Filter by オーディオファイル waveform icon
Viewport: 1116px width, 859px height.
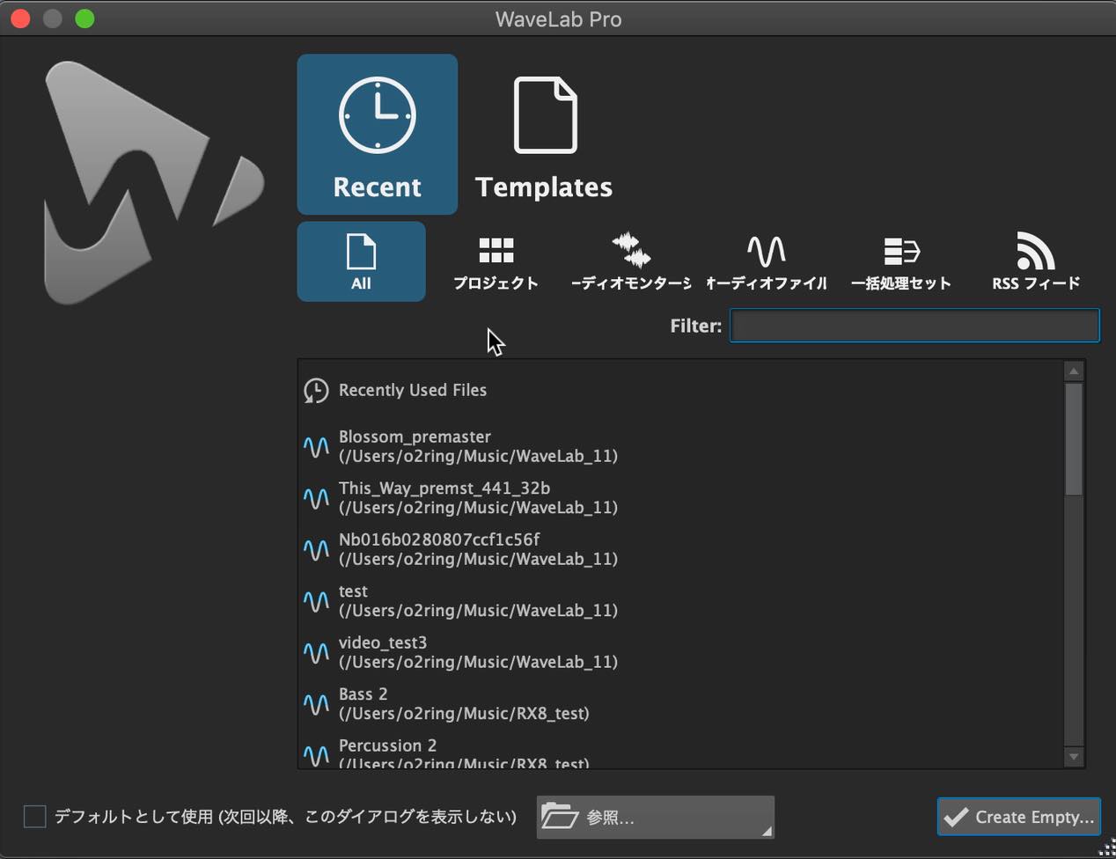[x=767, y=261]
